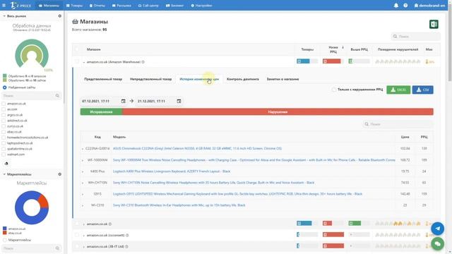Expand the WH-CH710N product row

click(x=83, y=183)
